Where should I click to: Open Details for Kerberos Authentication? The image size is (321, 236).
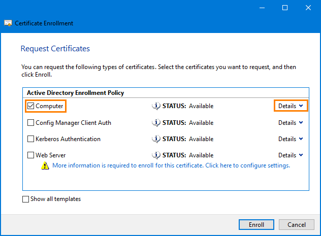point(291,139)
